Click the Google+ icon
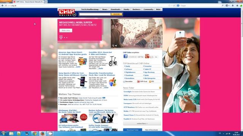Screen dimensions: 243x136 coord(147,56)
